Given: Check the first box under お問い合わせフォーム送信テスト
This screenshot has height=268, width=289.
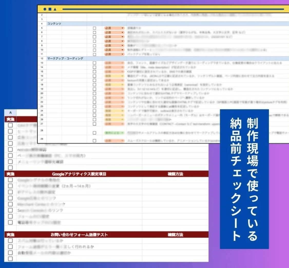Looking at the screenshot, I should click(x=10, y=241).
